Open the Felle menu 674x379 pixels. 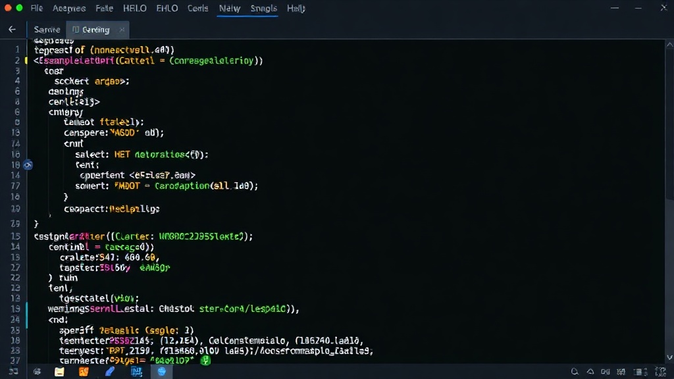104,8
